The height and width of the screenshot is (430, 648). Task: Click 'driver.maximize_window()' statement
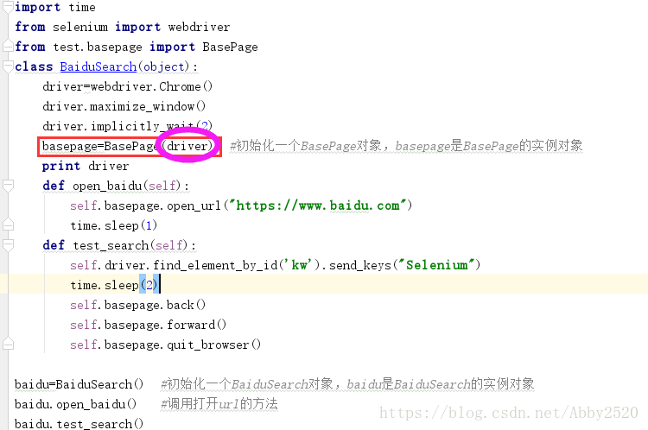(x=124, y=106)
